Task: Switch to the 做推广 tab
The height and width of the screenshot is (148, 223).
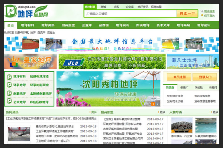Action: (184, 88)
